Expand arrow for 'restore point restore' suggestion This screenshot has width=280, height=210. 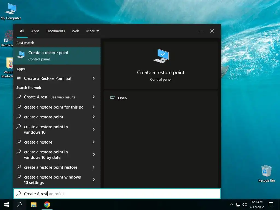click(94, 167)
